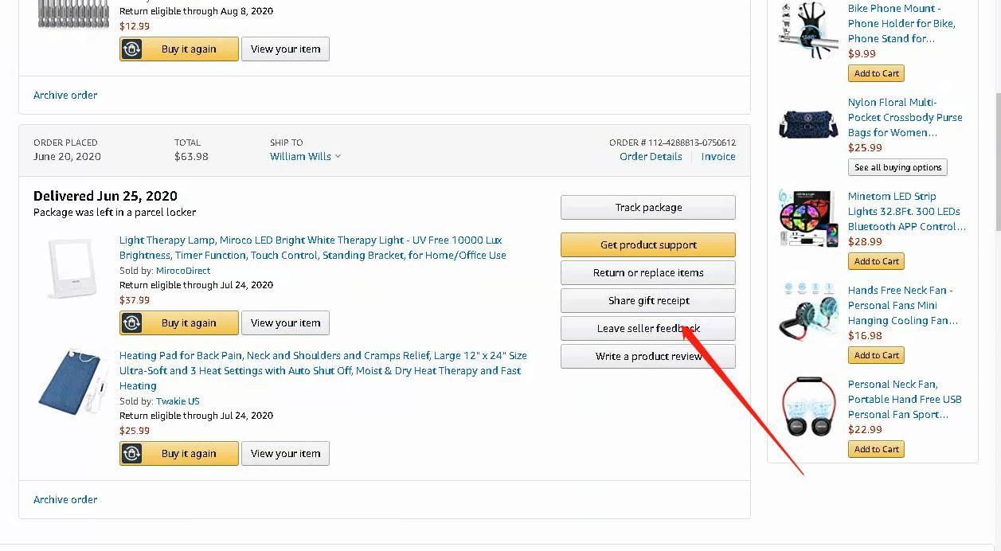Open Order Details for the June 20 order
The height and width of the screenshot is (551, 1001).
coord(651,157)
